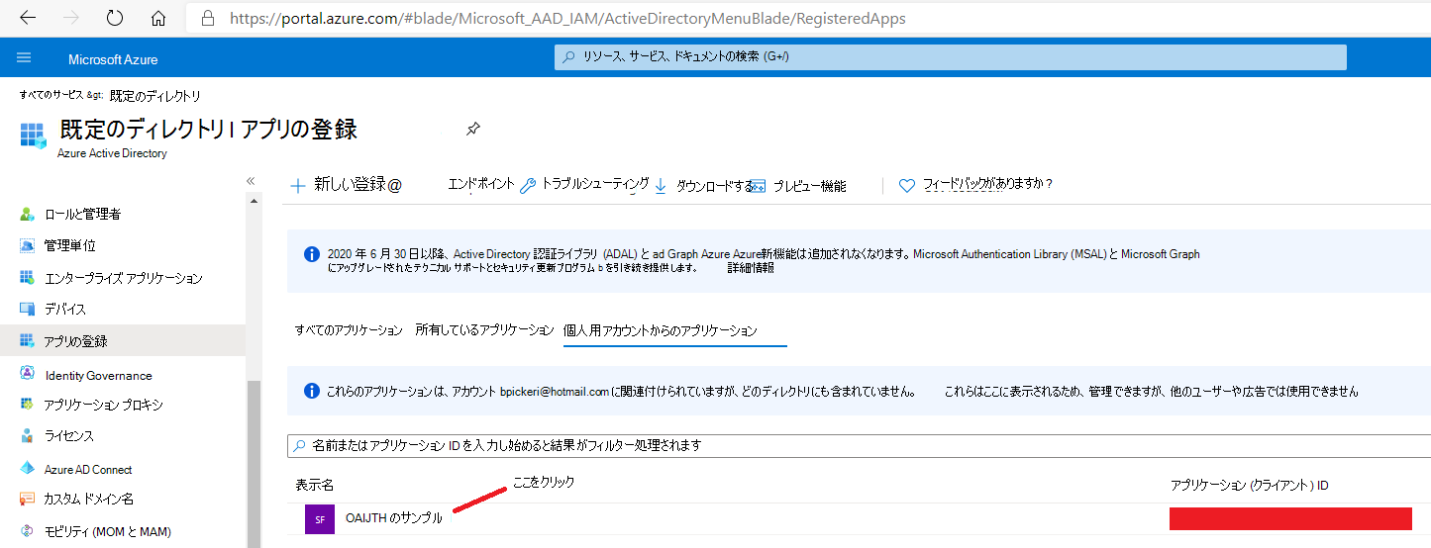The image size is (1431, 548).
Task: Open the Azure hamburger menu
Action: coord(25,58)
